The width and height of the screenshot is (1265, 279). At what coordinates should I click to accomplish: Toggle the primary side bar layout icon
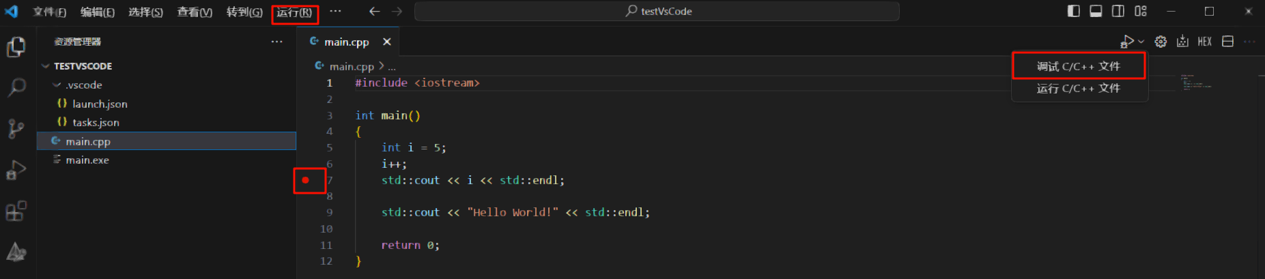coord(1074,11)
